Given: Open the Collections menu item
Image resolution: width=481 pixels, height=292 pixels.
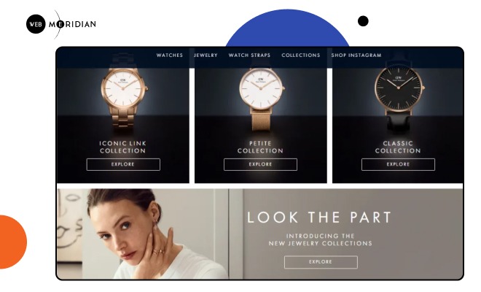Looking at the screenshot, I should tap(300, 55).
